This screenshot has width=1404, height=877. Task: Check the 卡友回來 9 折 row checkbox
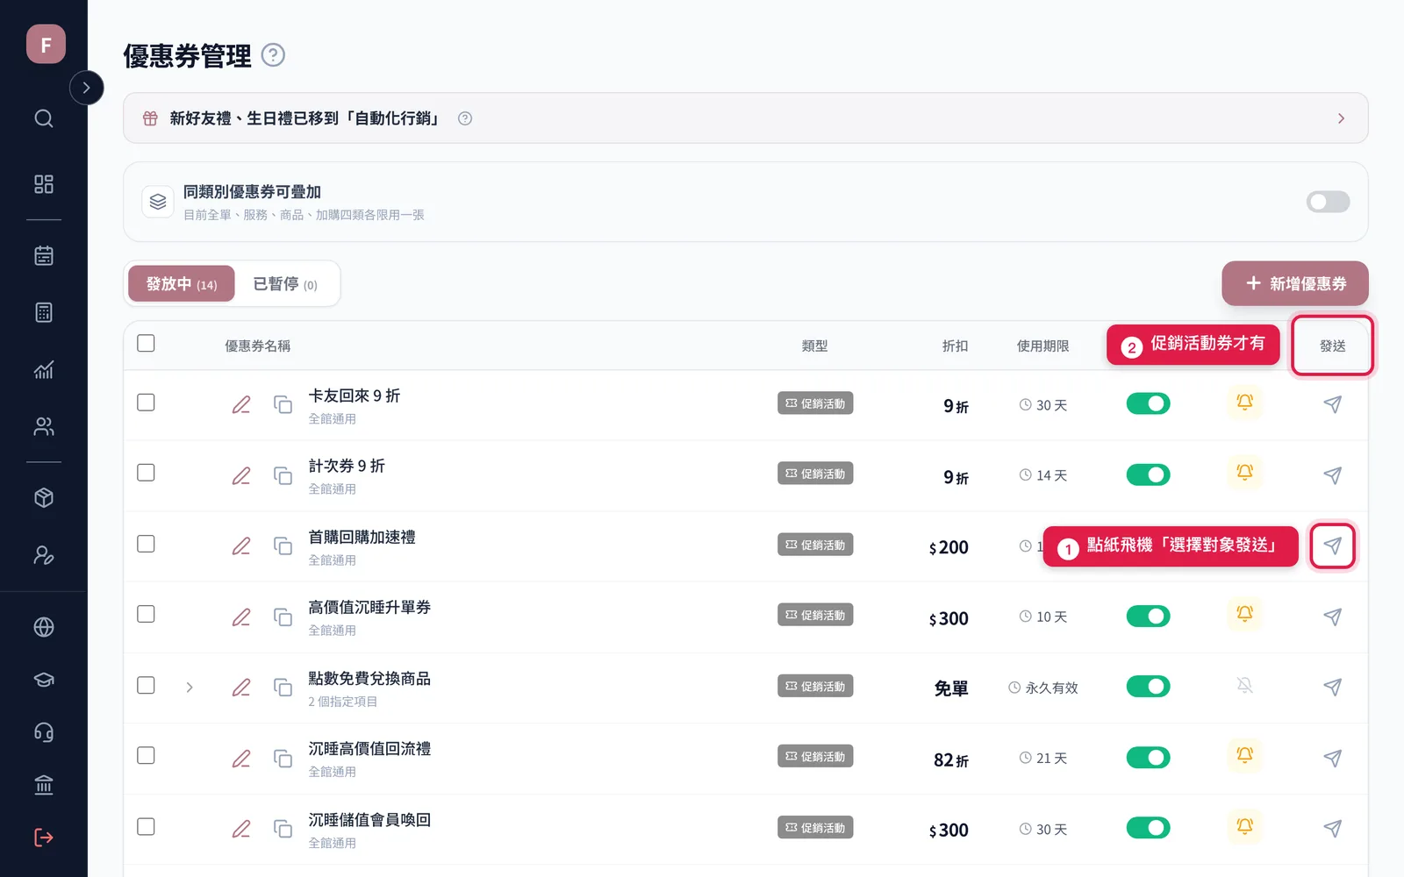tap(146, 403)
